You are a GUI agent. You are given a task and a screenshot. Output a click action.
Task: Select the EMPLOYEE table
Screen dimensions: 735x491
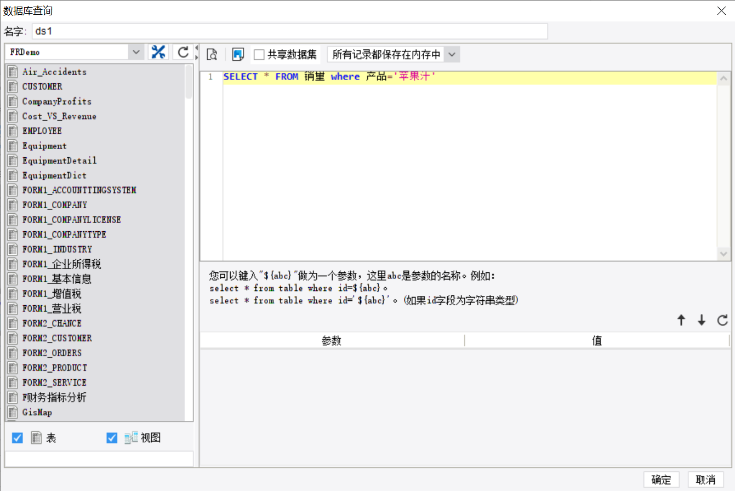point(95,131)
